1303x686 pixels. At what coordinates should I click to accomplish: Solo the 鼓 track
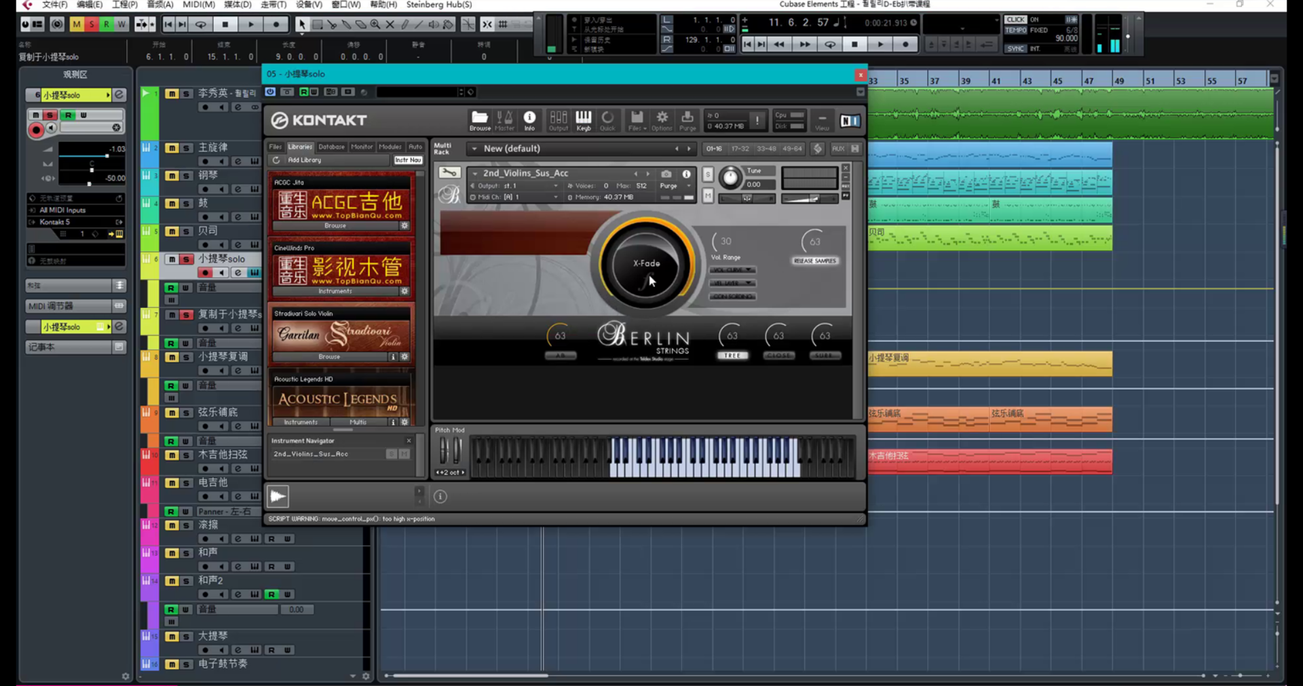[x=186, y=204]
